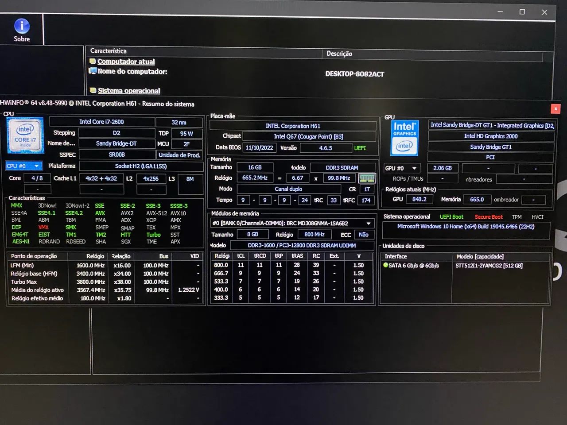The height and width of the screenshot is (425, 567).
Task: Click the HVCI indicator
Action: [x=537, y=217]
